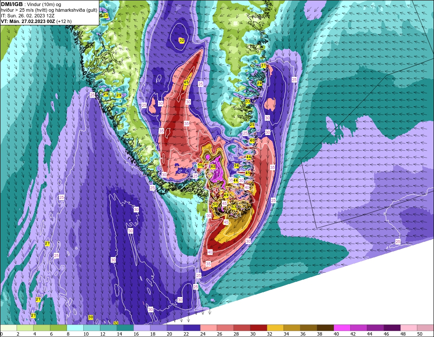Select the cyan 8–10 m/s legend swatch
This screenshot has height=337, width=434.
click(x=75, y=328)
